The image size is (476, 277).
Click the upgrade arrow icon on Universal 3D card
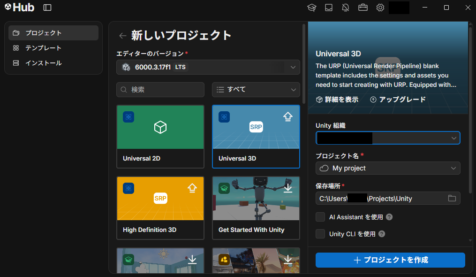tap(288, 116)
